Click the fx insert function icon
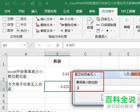The height and width of the screenshot is (112, 140). (58, 45)
